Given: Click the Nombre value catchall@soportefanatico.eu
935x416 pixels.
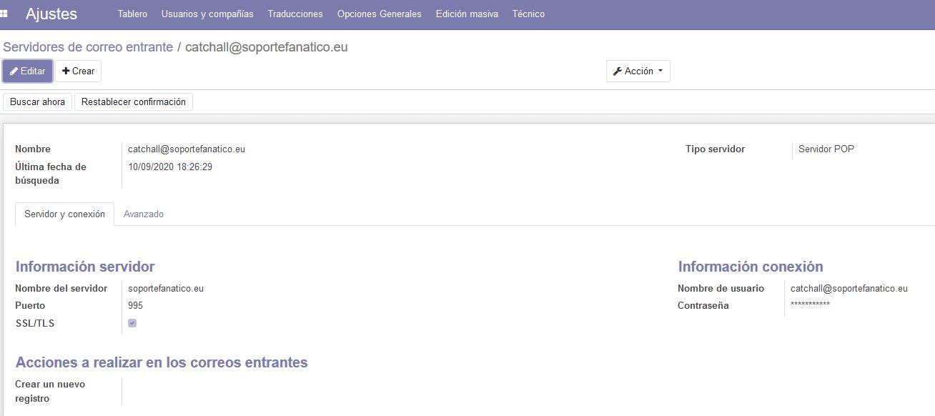Looking at the screenshot, I should pyautogui.click(x=187, y=149).
